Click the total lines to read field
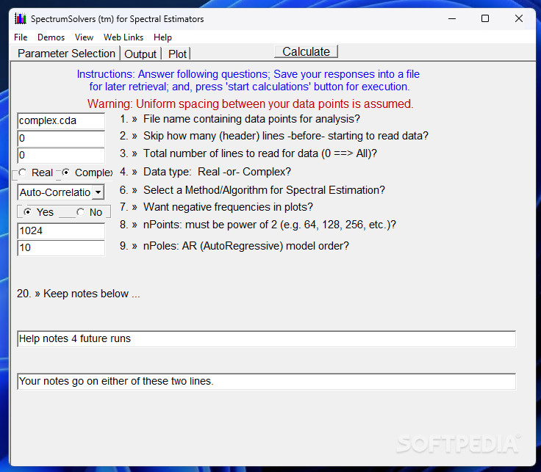This screenshot has height=472, width=541. 61,155
